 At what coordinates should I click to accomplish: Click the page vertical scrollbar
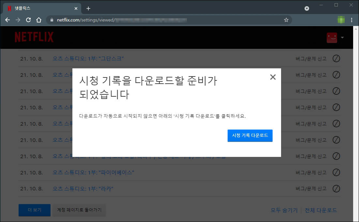pos(356,124)
